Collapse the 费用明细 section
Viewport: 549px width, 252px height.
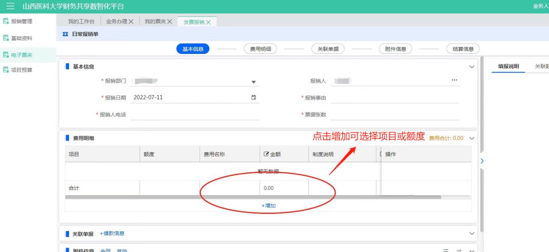472,139
